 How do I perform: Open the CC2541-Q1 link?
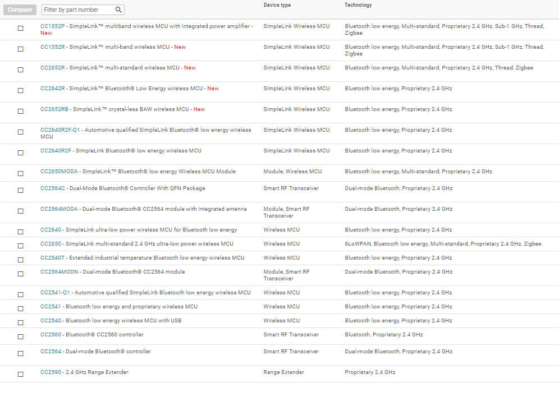[55, 292]
